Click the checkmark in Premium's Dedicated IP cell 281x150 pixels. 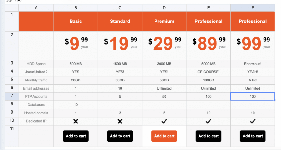pos(164,121)
